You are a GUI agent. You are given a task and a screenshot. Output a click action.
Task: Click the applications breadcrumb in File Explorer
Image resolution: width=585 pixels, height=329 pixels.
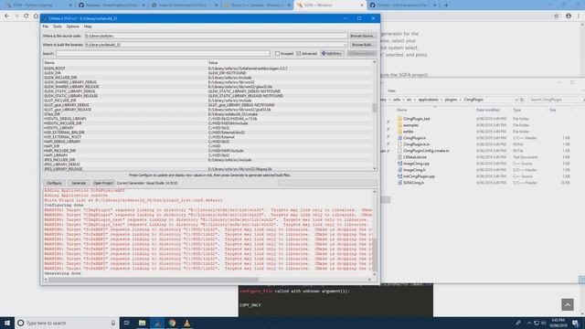point(428,100)
